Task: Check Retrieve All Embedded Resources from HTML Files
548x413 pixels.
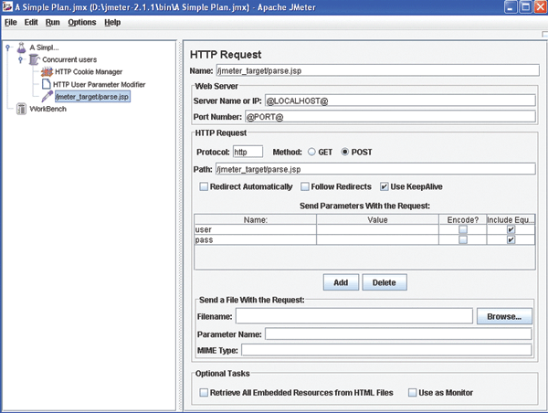Action: pos(203,392)
